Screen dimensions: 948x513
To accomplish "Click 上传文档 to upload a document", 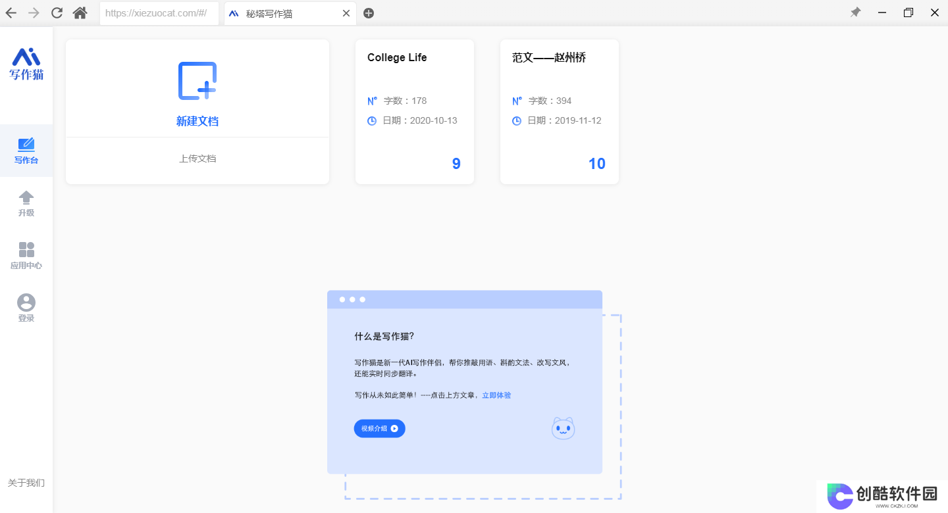I will tap(197, 159).
